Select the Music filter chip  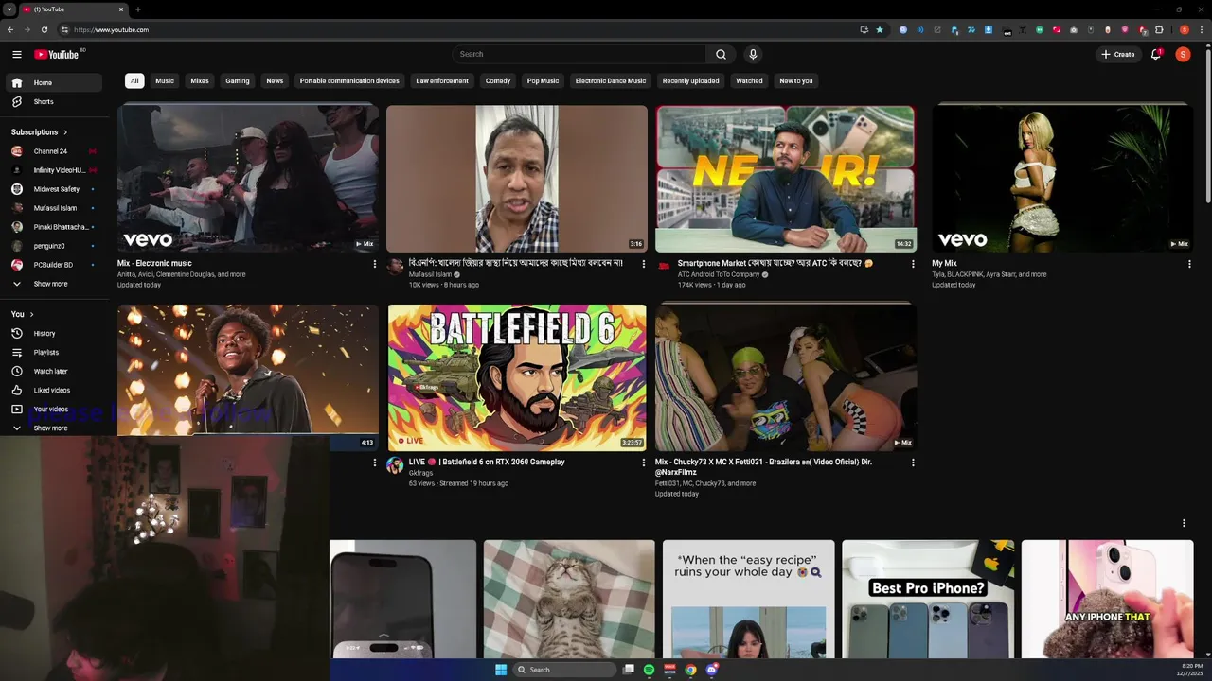pos(165,80)
